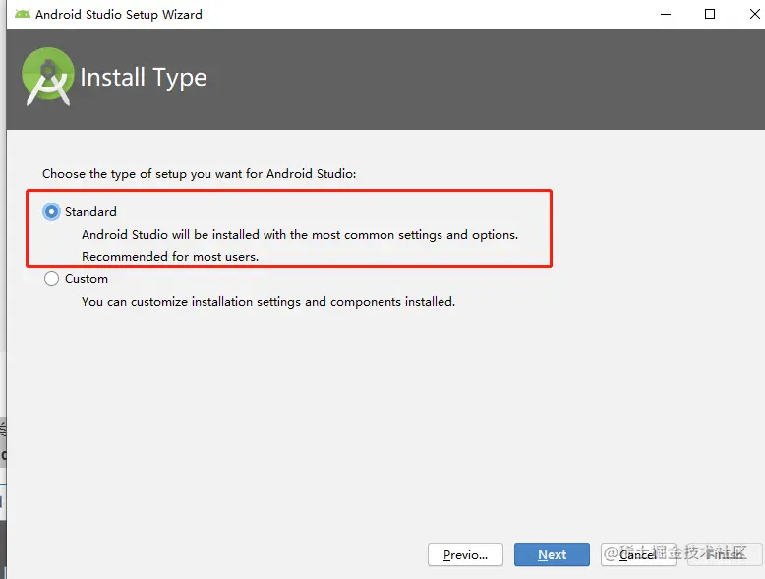
Task: Click 'Android Studio will be installed' description
Action: coord(300,235)
